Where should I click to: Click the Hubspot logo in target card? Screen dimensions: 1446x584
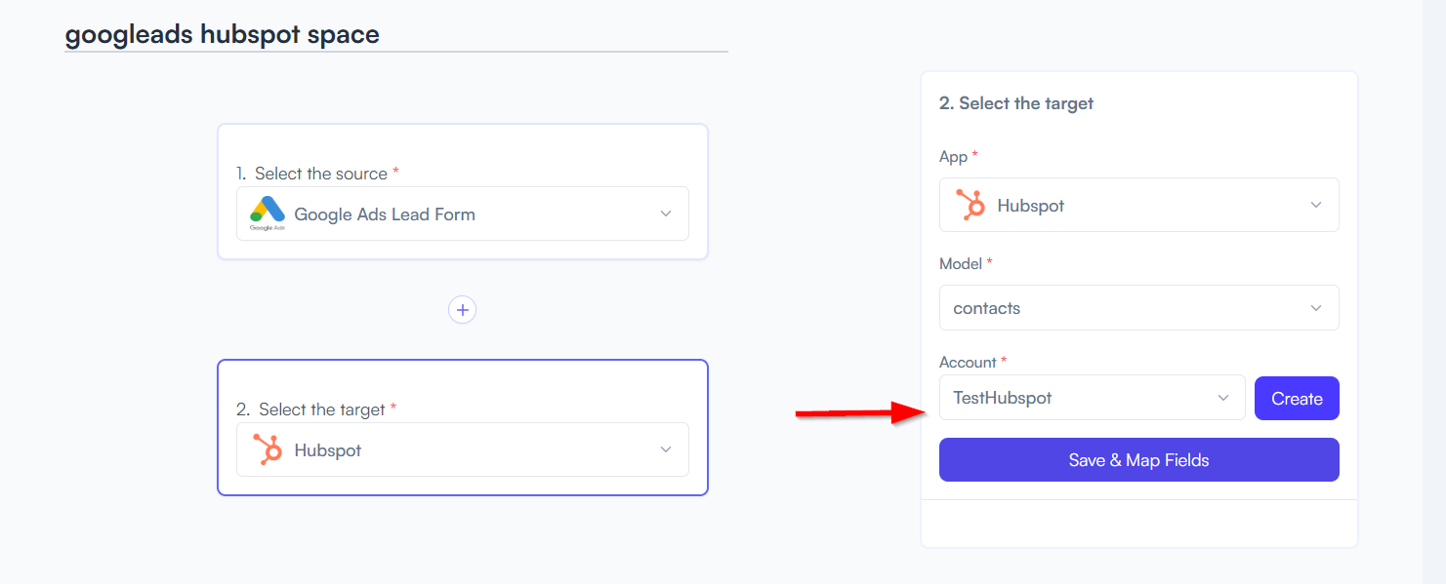268,449
